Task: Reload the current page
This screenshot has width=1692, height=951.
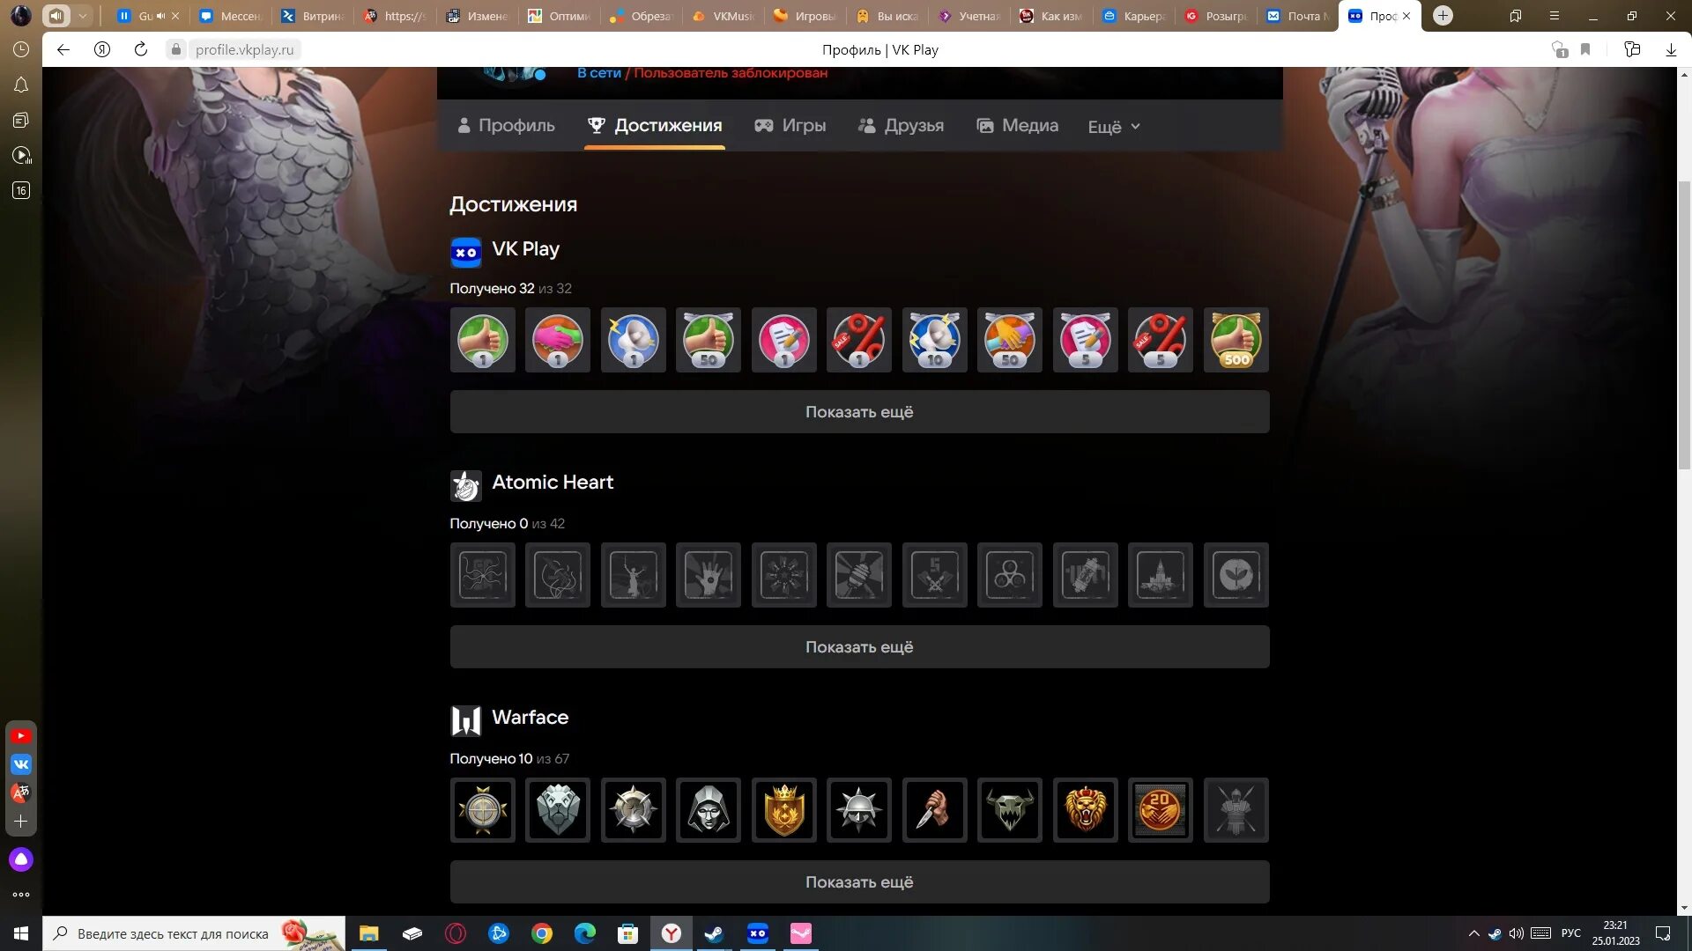Action: (140, 49)
